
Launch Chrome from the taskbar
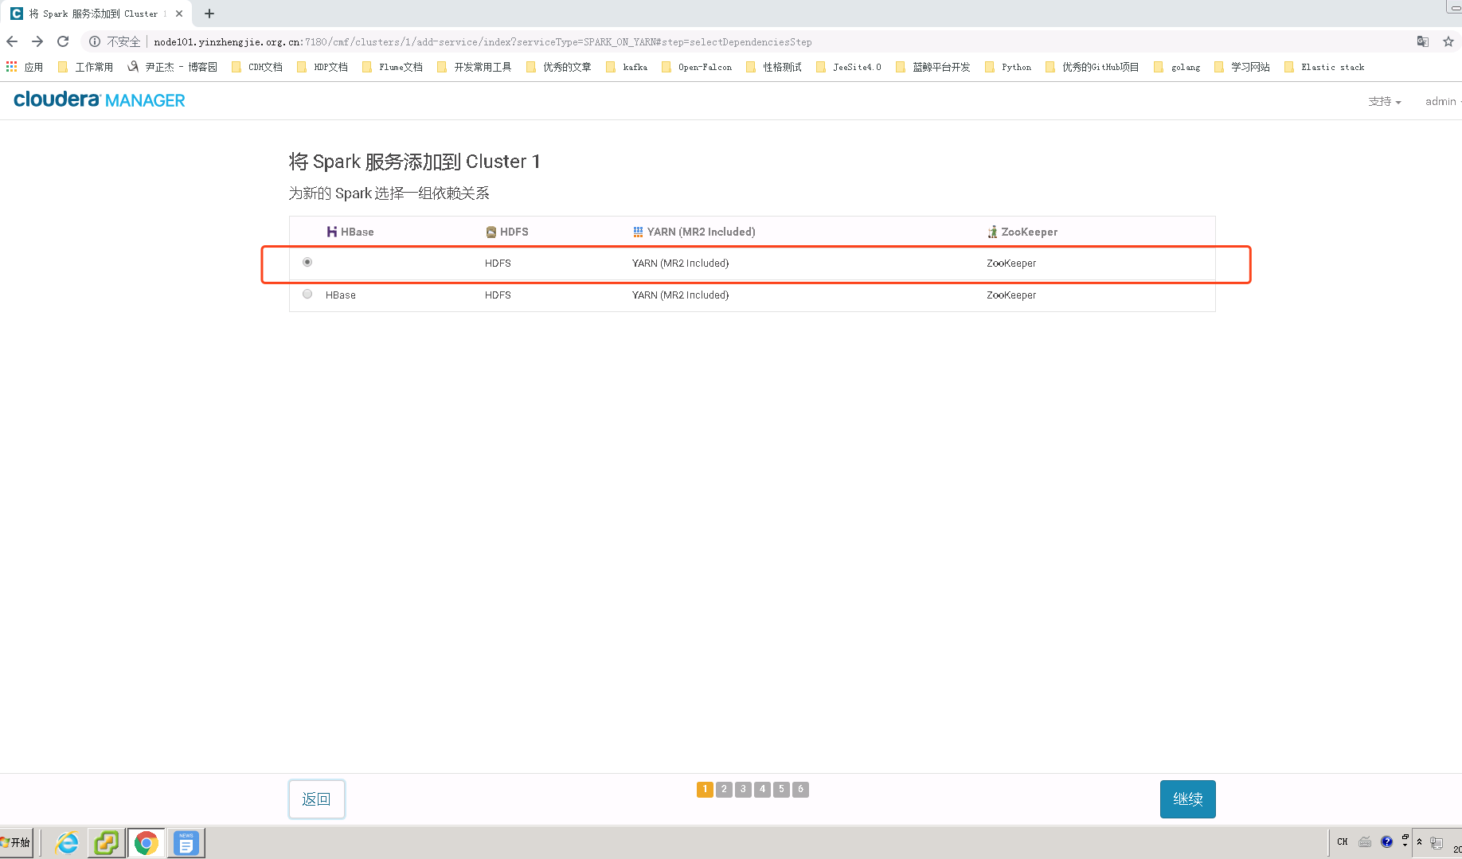tap(146, 842)
